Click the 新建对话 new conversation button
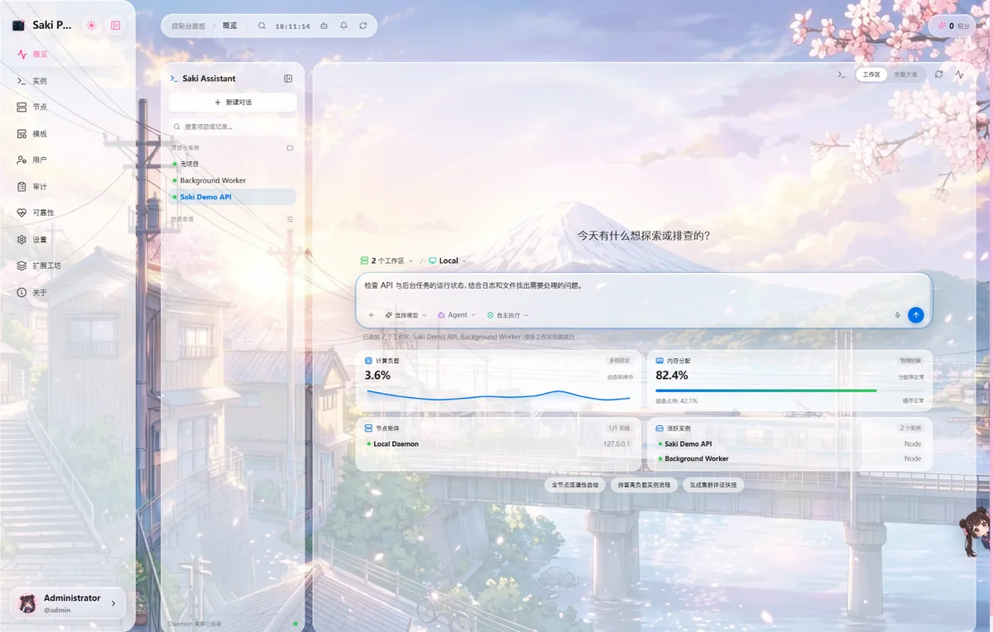 233,103
